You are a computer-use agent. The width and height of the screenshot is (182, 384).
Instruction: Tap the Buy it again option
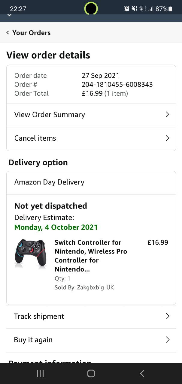coord(33,340)
